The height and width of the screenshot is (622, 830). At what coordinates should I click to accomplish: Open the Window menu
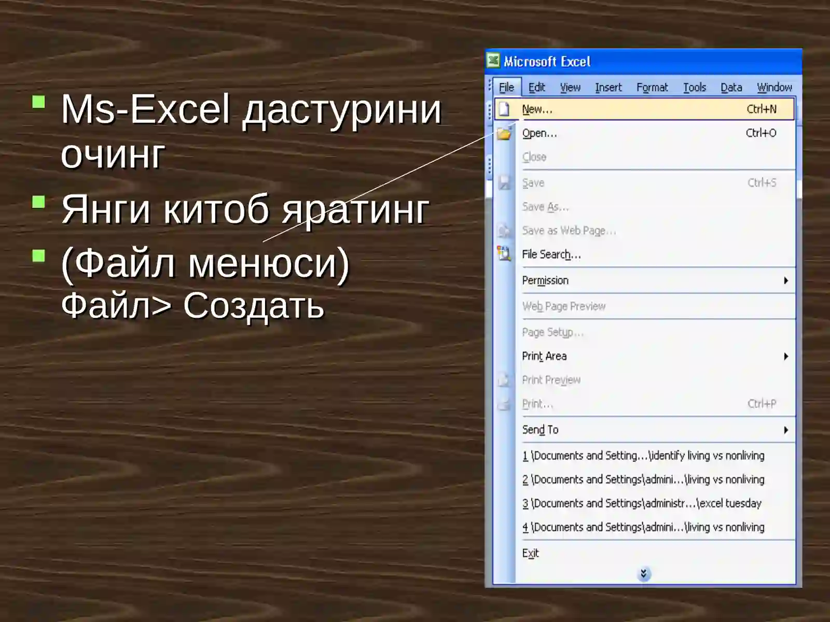click(774, 87)
